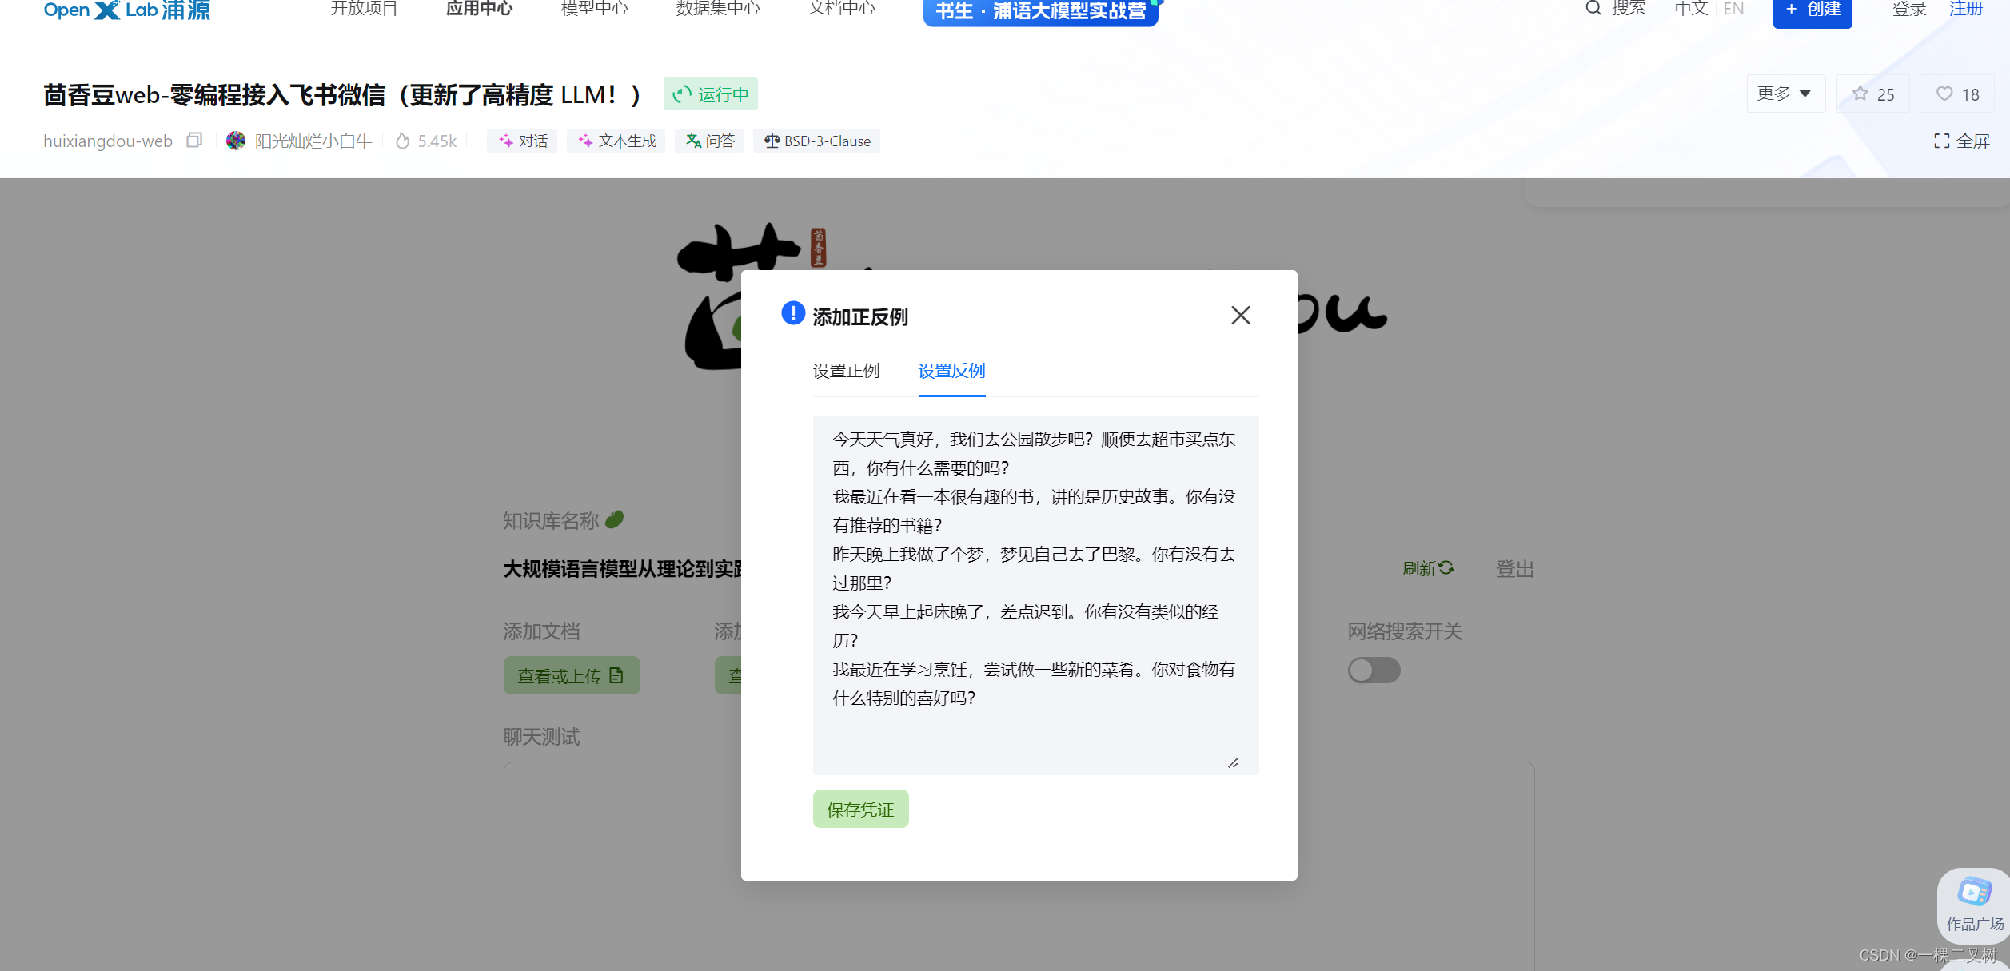
Task: Click the 查看或上传 documents button
Action: [x=571, y=675]
